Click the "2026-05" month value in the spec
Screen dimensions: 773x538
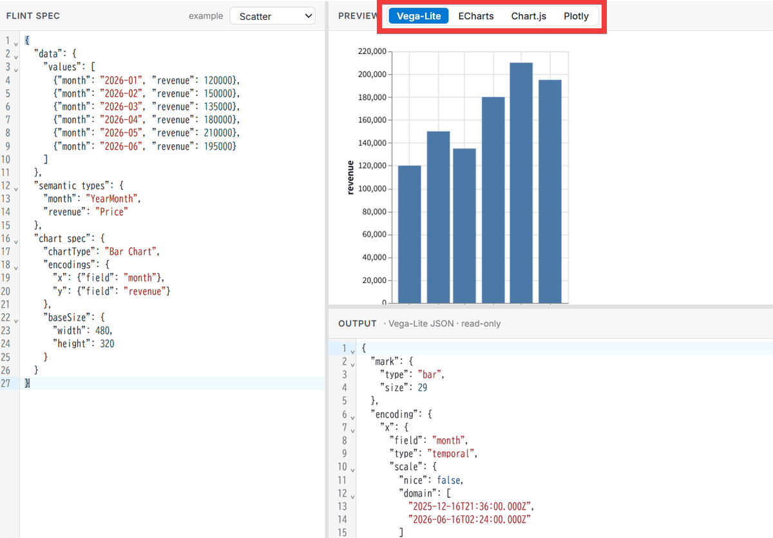click(x=120, y=133)
